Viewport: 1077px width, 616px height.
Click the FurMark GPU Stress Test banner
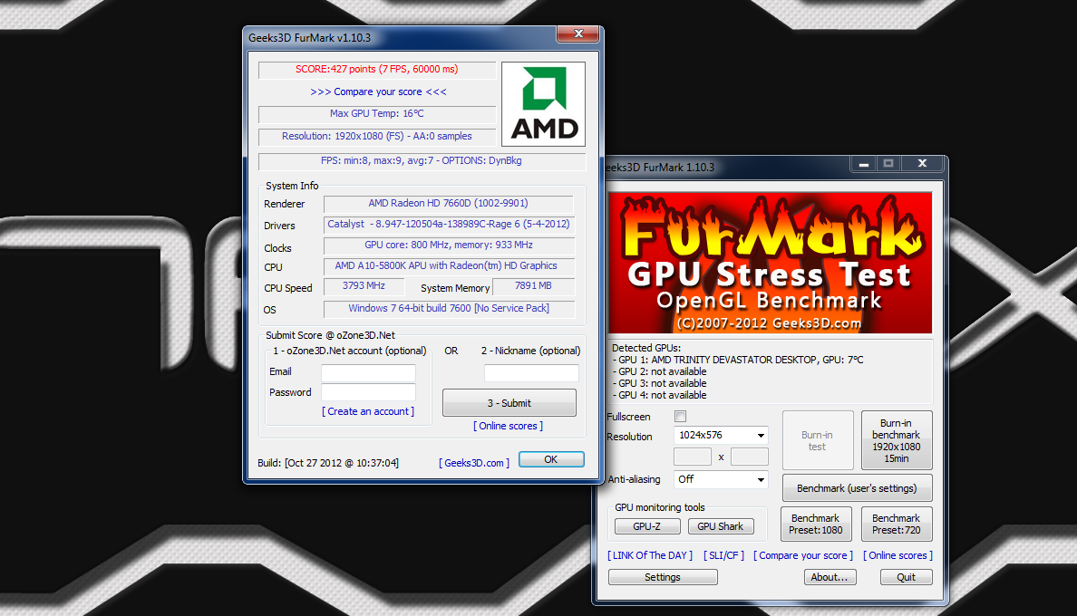pyautogui.click(x=770, y=263)
